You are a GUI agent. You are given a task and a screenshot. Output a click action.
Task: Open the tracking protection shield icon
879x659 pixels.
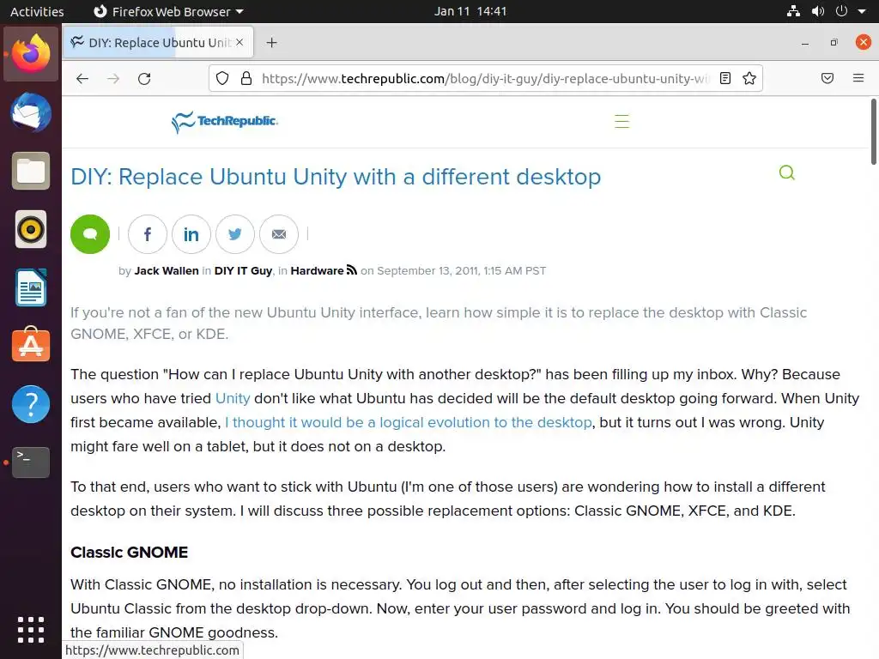point(222,78)
